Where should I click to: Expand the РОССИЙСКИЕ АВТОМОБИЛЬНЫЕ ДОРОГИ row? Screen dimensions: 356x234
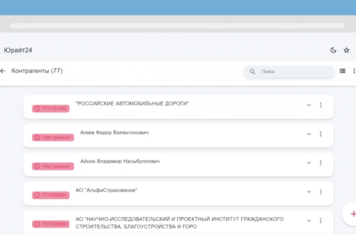(x=309, y=105)
